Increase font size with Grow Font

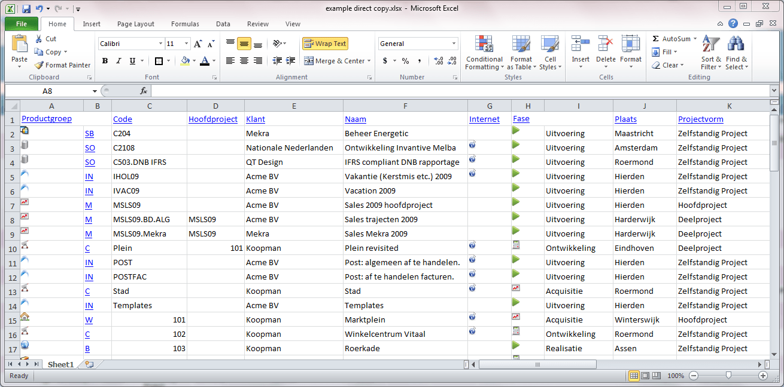198,44
